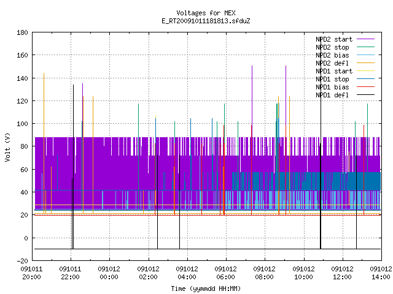Click the x-axis tick '091012 06:00'

(226, 273)
